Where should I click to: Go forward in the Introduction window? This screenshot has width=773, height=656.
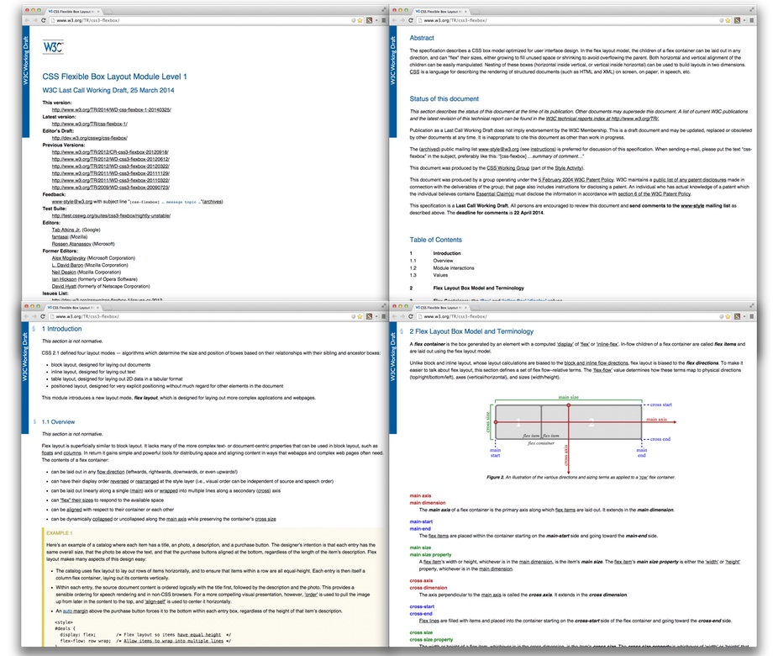(x=34, y=316)
